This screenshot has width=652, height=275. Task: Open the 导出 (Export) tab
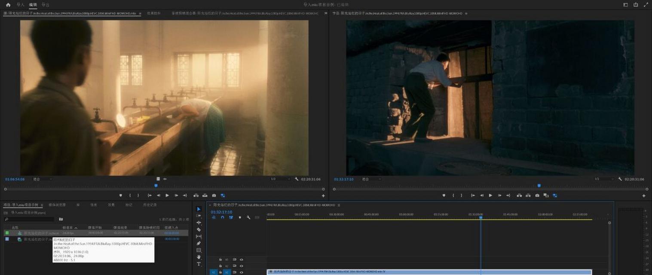click(x=46, y=5)
